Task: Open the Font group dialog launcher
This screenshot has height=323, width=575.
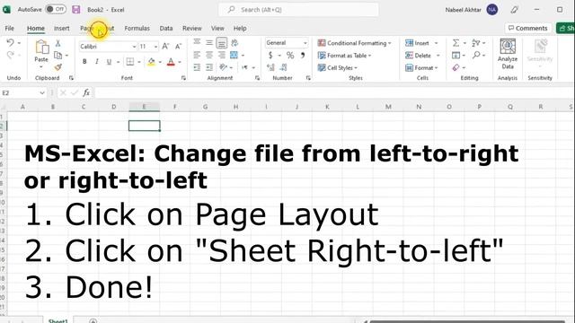Action: 183,78
